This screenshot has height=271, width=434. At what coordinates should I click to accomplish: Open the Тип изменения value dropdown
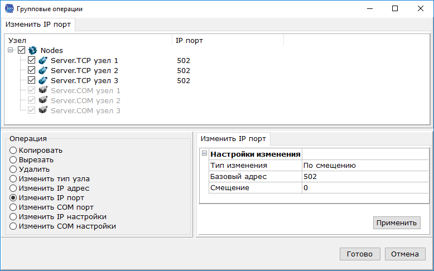point(365,166)
